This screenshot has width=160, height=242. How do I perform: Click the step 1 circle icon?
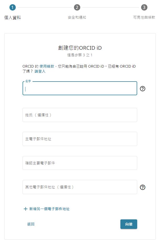[12, 7]
